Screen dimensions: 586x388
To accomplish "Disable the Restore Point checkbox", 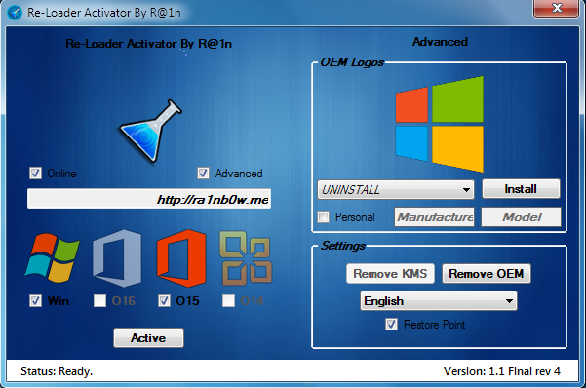I will point(391,324).
